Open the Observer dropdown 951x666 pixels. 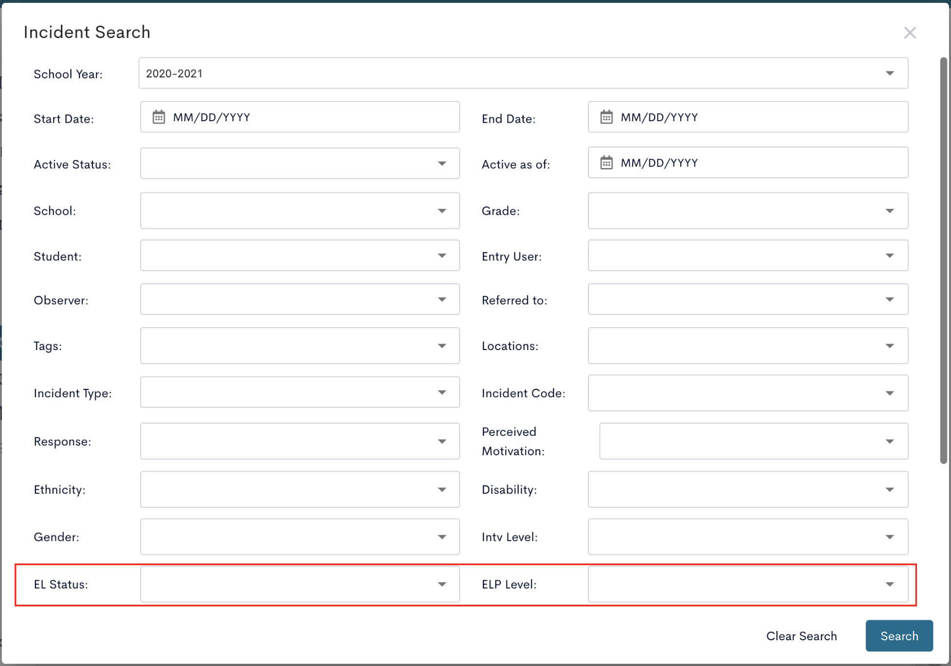(300, 299)
